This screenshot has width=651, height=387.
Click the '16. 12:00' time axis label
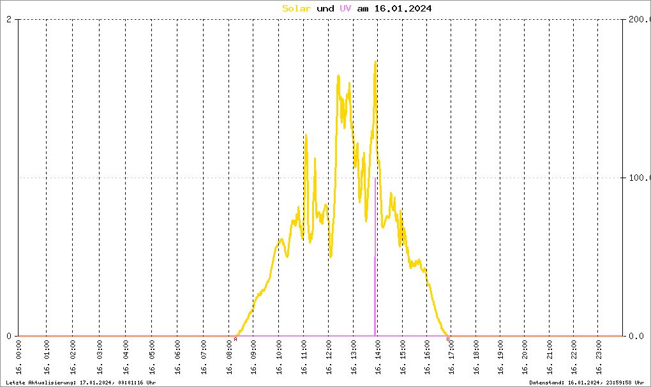[x=329, y=358]
